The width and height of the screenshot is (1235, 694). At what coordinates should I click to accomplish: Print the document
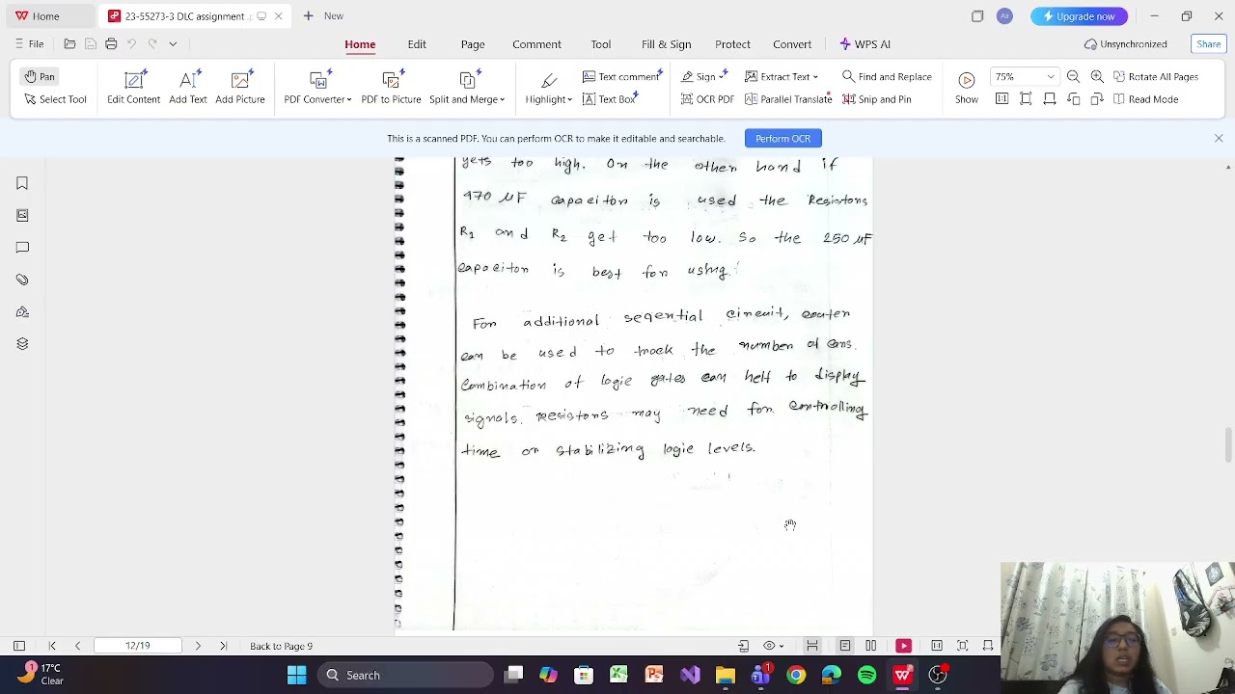[111, 44]
